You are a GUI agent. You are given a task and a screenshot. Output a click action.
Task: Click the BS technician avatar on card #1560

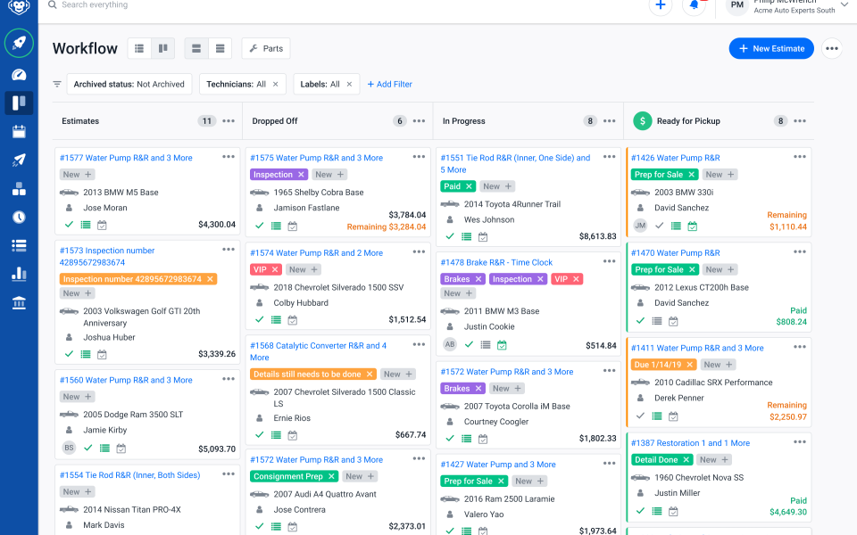coord(69,448)
